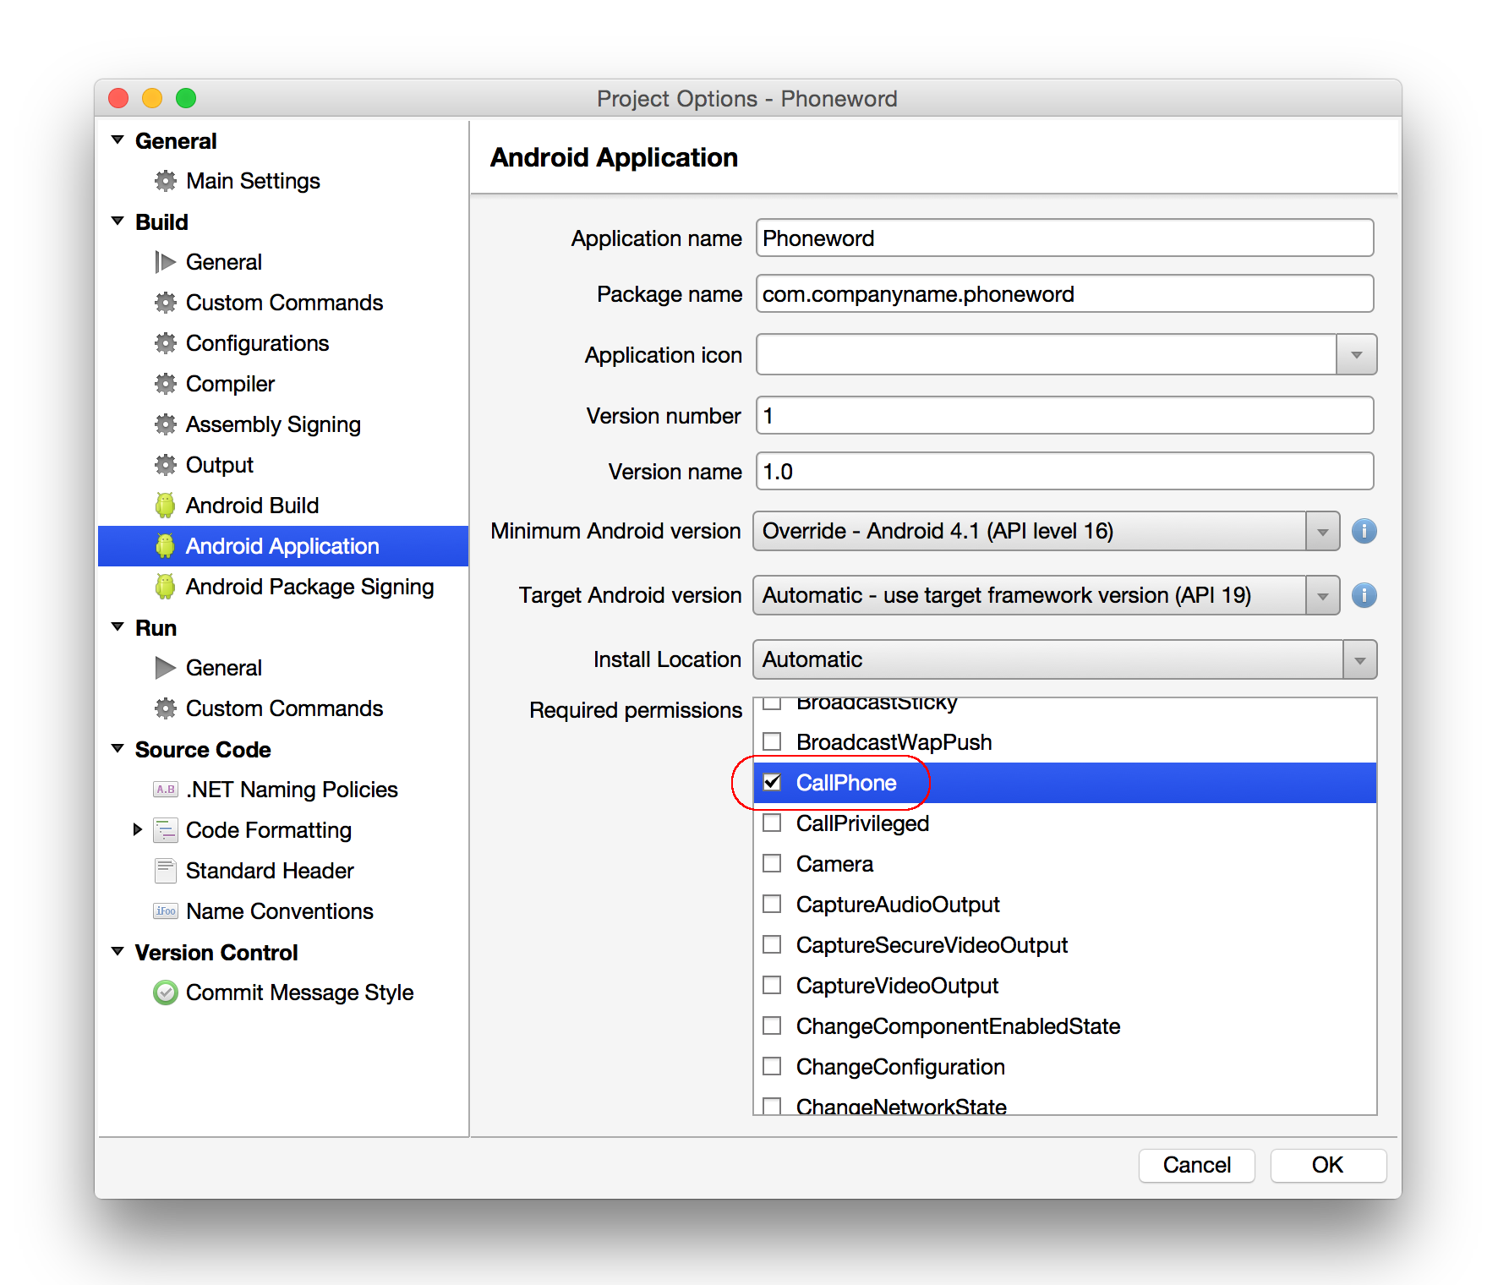
Task: Click the Android Package Signing robot icon
Action: click(165, 587)
